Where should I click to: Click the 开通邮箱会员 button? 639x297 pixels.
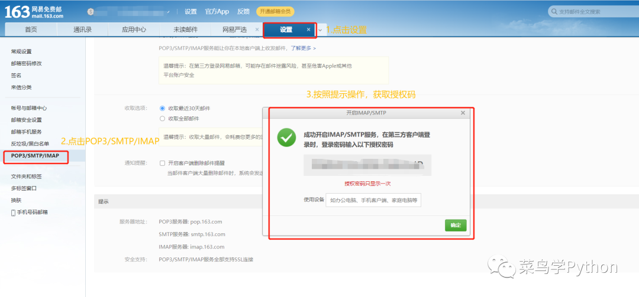tap(275, 12)
